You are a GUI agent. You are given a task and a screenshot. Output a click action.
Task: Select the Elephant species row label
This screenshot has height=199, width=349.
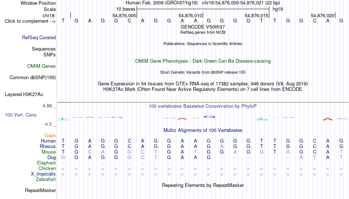pos(46,163)
